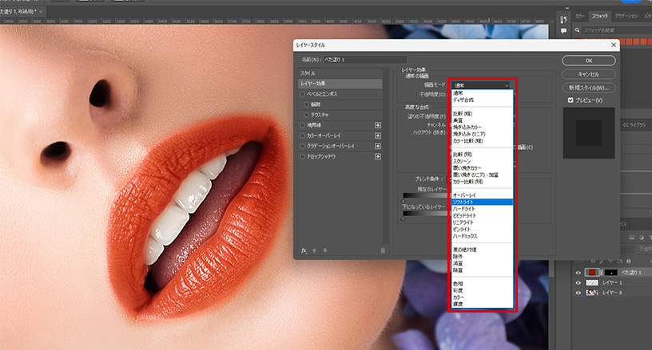
Task: Open the 描画モード blend mode dropdown
Action: [x=480, y=85]
